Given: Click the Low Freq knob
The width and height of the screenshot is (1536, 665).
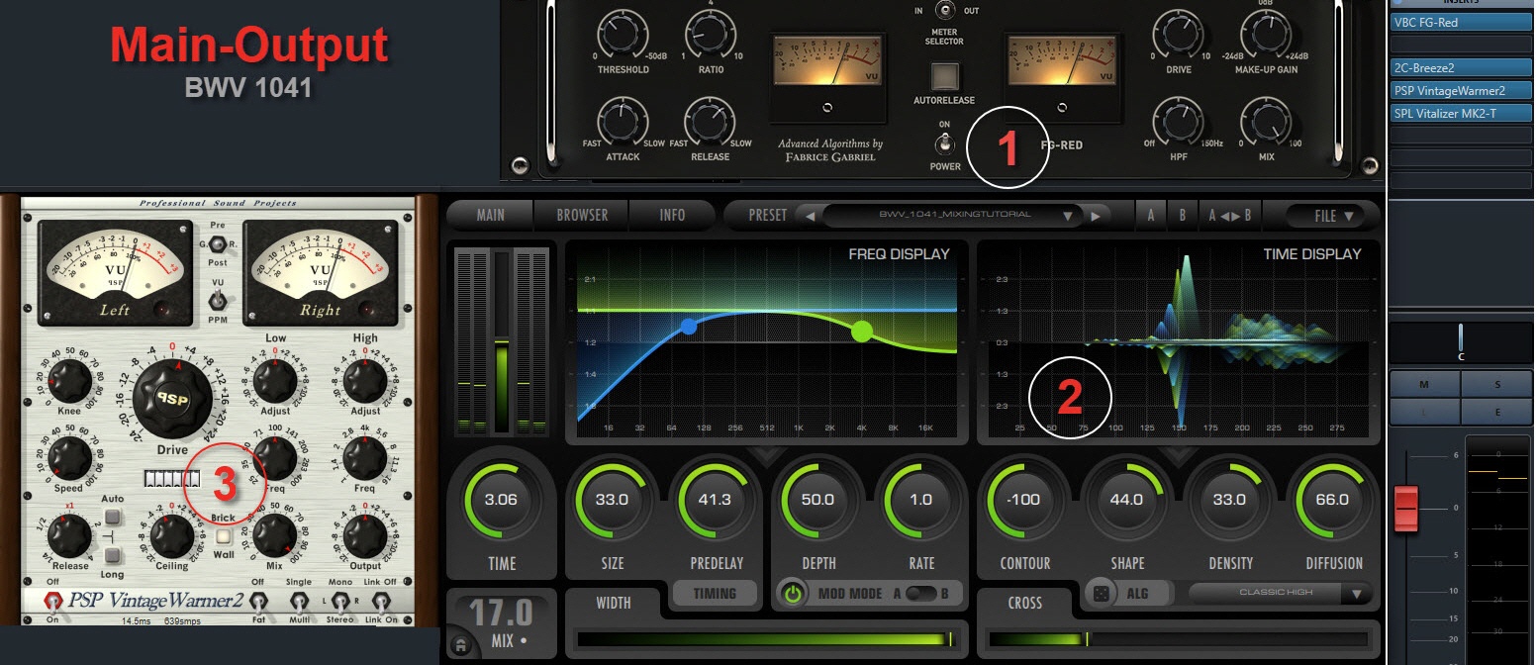Looking at the screenshot, I should [x=274, y=457].
